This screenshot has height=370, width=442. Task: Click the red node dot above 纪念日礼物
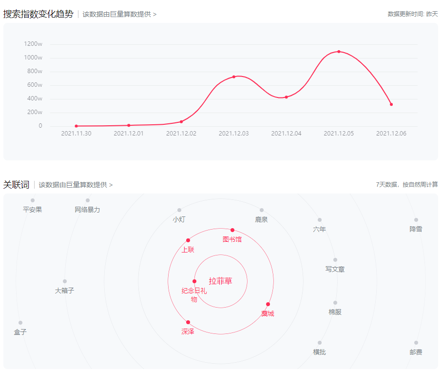tap(194, 281)
